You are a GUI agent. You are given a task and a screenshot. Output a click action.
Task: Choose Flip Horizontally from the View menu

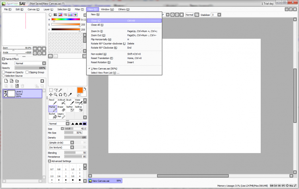[124, 39]
